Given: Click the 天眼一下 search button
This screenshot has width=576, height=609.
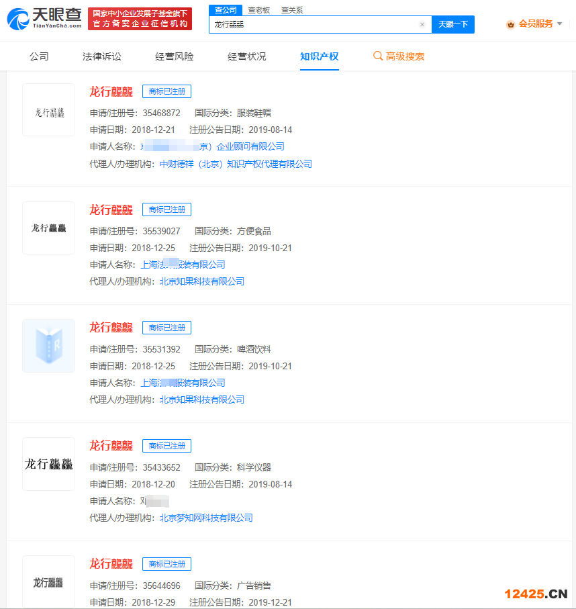Looking at the screenshot, I should 452,25.
